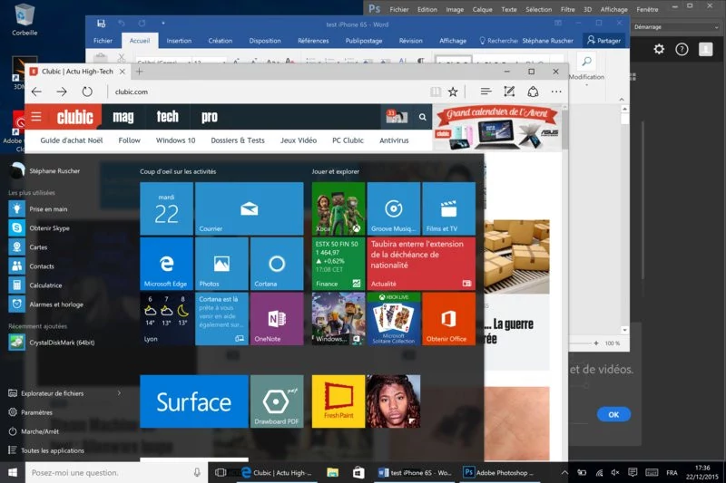Screen dimensions: 726x483
Task: Switch to Word's Disposition tab
Action: (265, 41)
